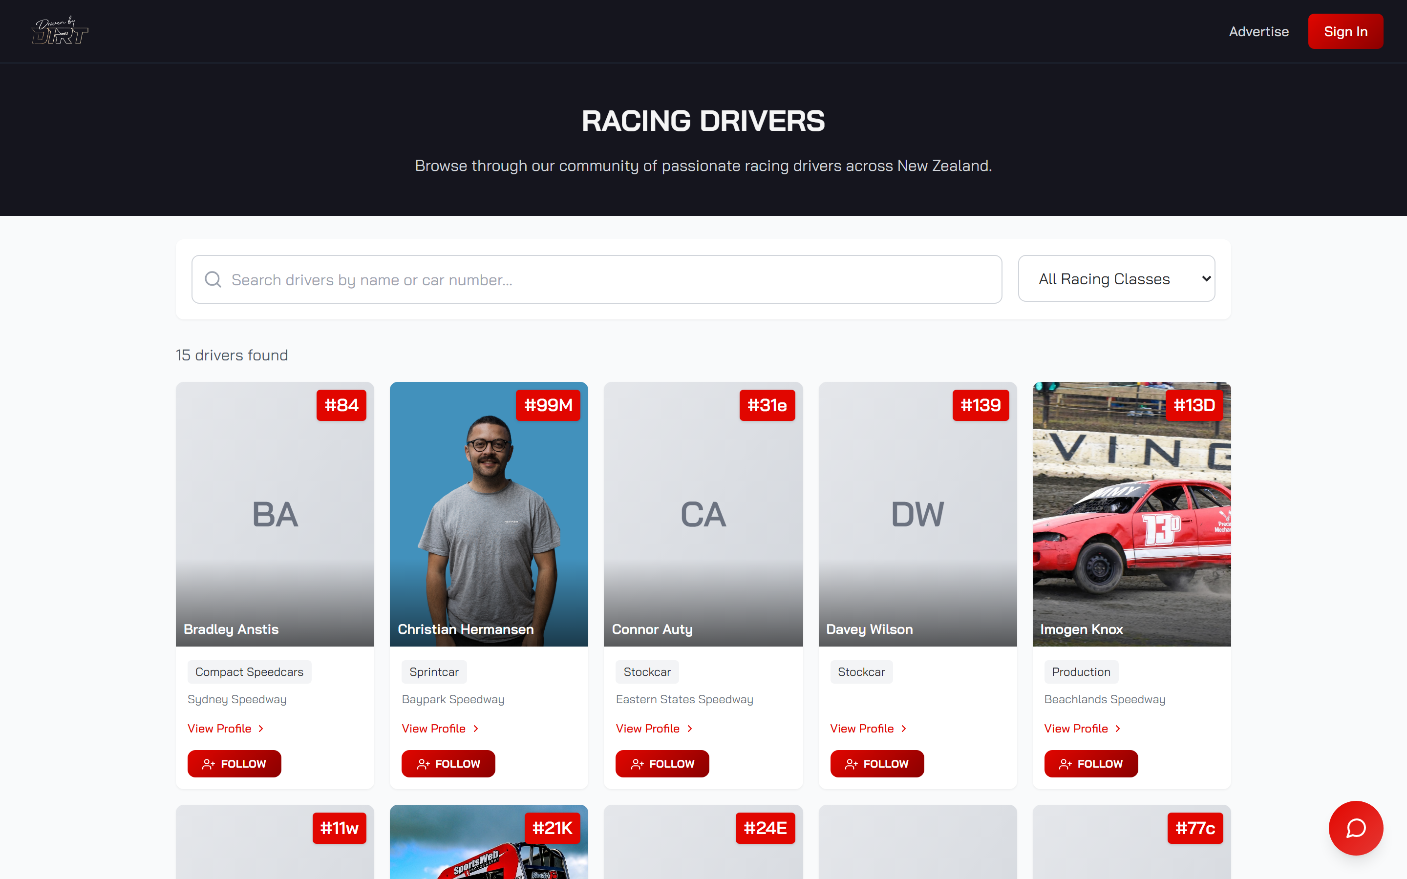Click the #13D car number badge
Image resolution: width=1407 pixels, height=879 pixels.
(x=1194, y=405)
